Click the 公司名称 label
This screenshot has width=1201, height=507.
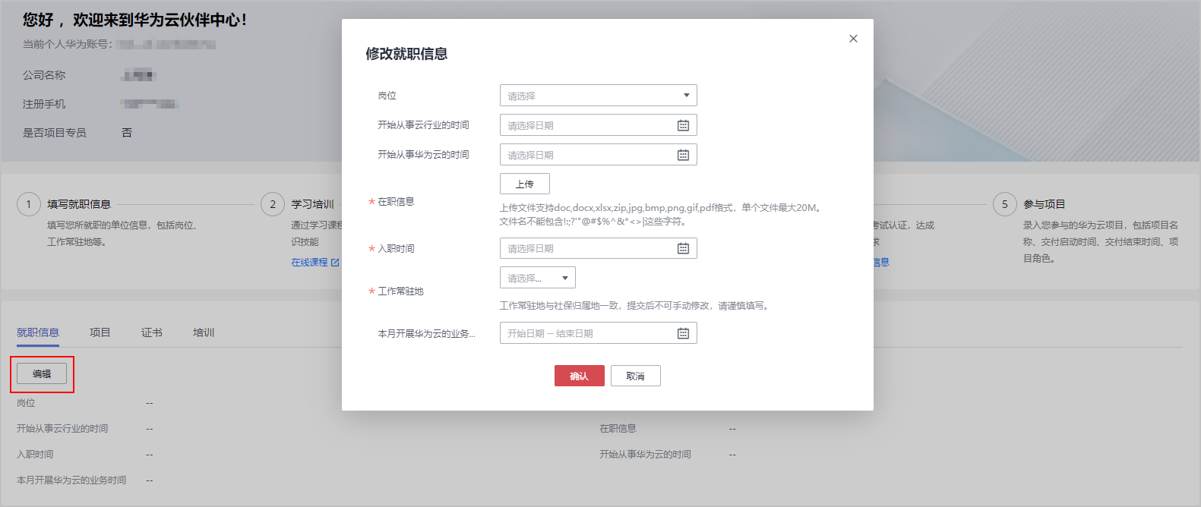pyautogui.click(x=44, y=75)
